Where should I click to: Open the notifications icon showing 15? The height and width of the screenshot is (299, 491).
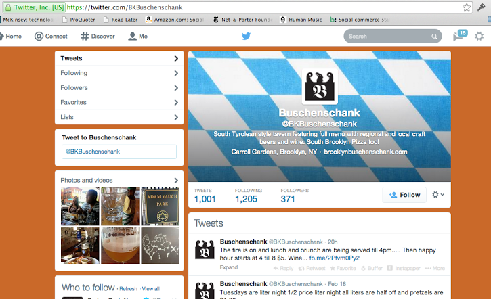(x=460, y=36)
